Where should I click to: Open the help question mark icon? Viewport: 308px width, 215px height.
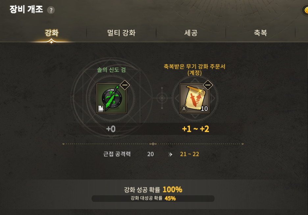(51, 10)
